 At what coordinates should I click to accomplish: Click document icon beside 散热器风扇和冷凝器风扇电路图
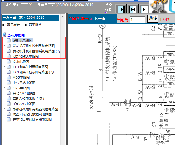click(x=9, y=109)
